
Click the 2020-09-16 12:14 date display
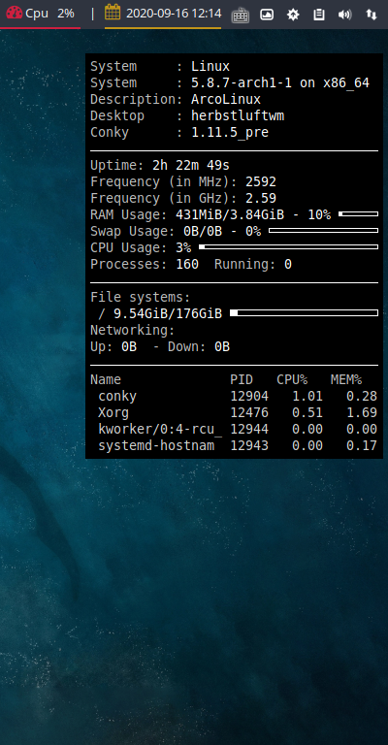click(x=174, y=13)
